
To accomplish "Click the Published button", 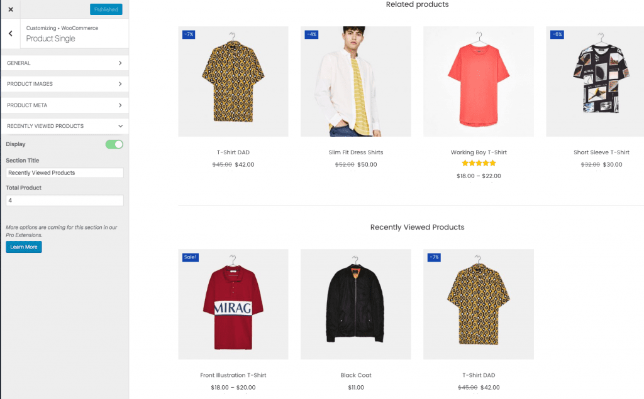I will (x=106, y=9).
